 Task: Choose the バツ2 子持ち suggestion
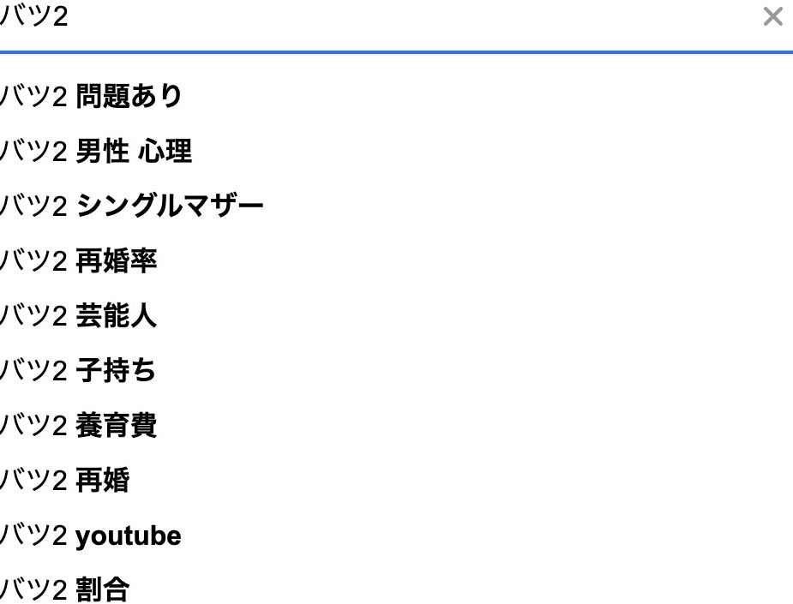click(x=78, y=371)
